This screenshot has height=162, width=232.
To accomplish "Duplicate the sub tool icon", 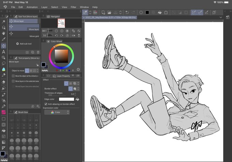I will coord(33,52).
